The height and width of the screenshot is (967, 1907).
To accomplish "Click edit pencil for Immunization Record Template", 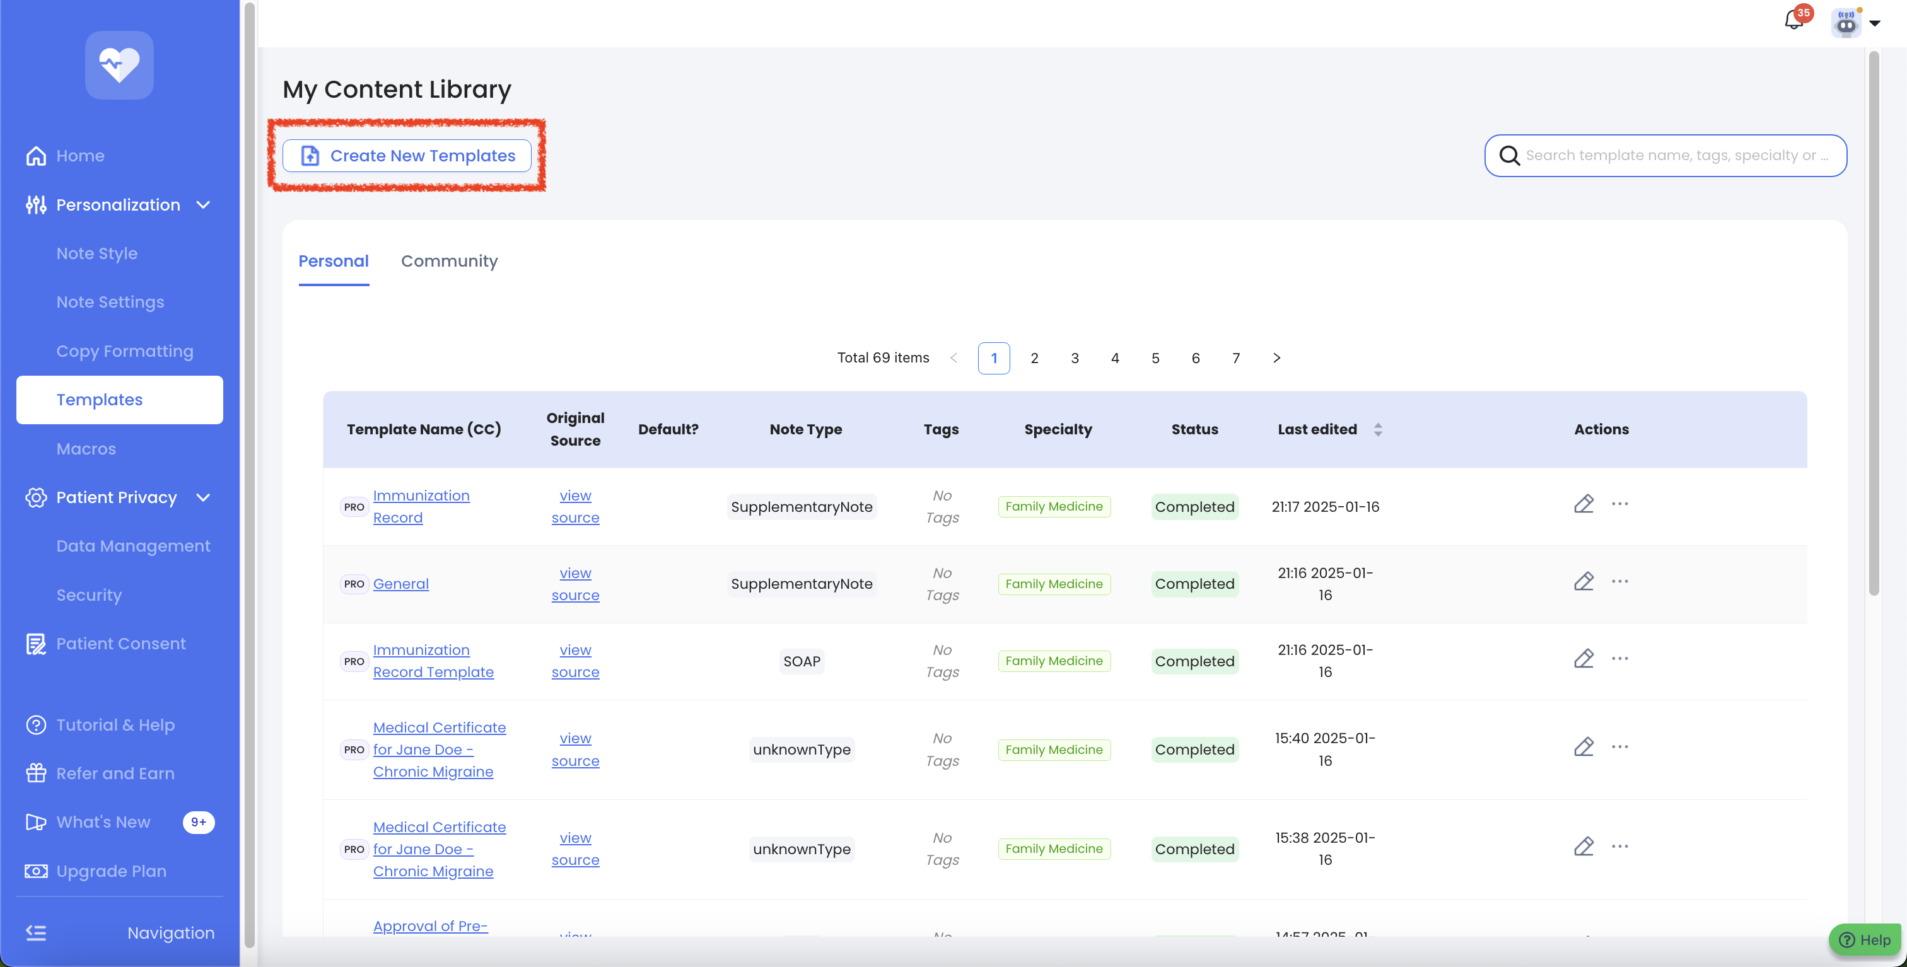I will (1583, 659).
